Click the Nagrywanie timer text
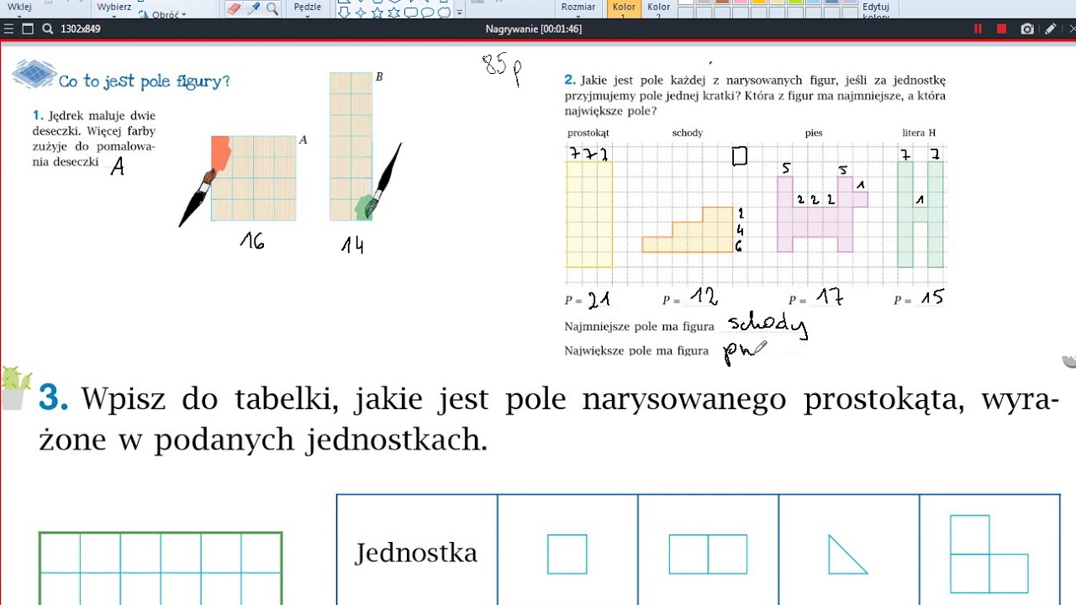This screenshot has width=1076, height=605. (534, 29)
